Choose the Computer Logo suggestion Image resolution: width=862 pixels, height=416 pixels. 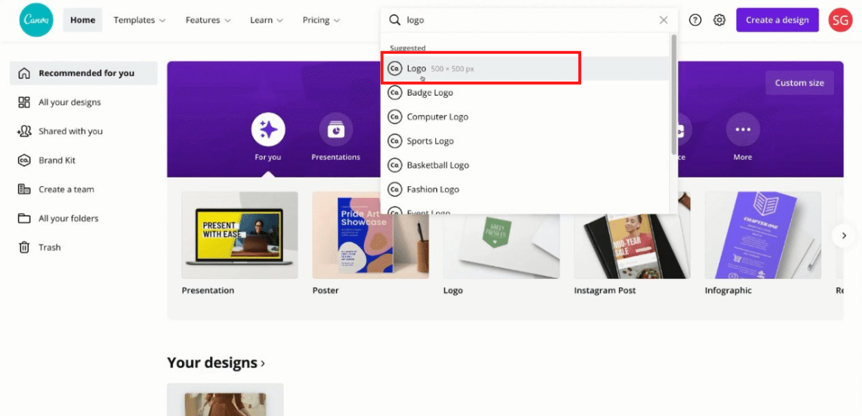[525, 117]
